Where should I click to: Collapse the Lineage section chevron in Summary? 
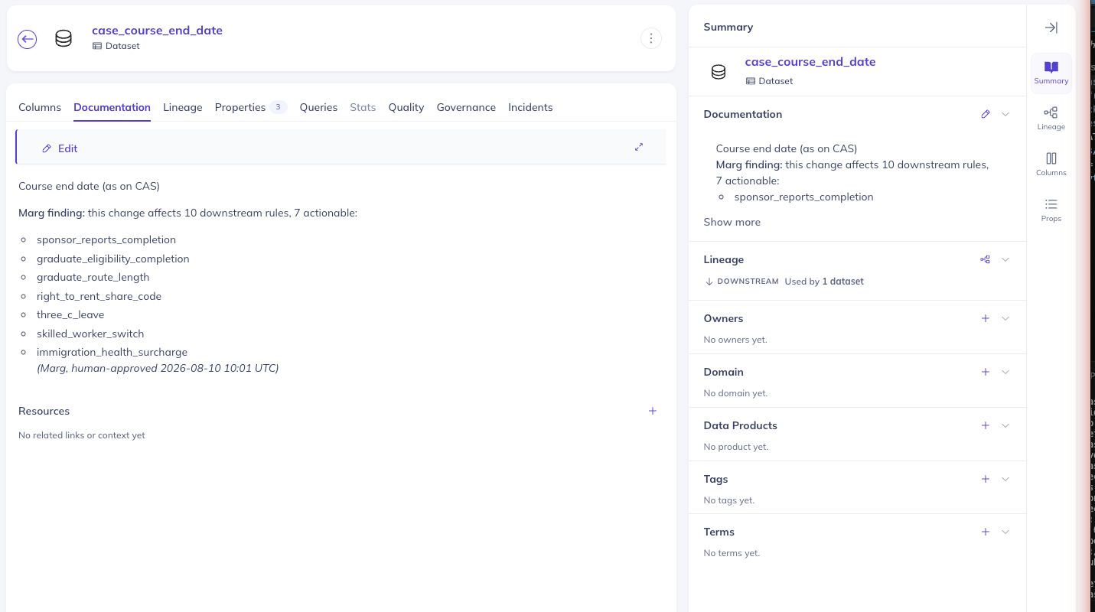tap(1005, 259)
